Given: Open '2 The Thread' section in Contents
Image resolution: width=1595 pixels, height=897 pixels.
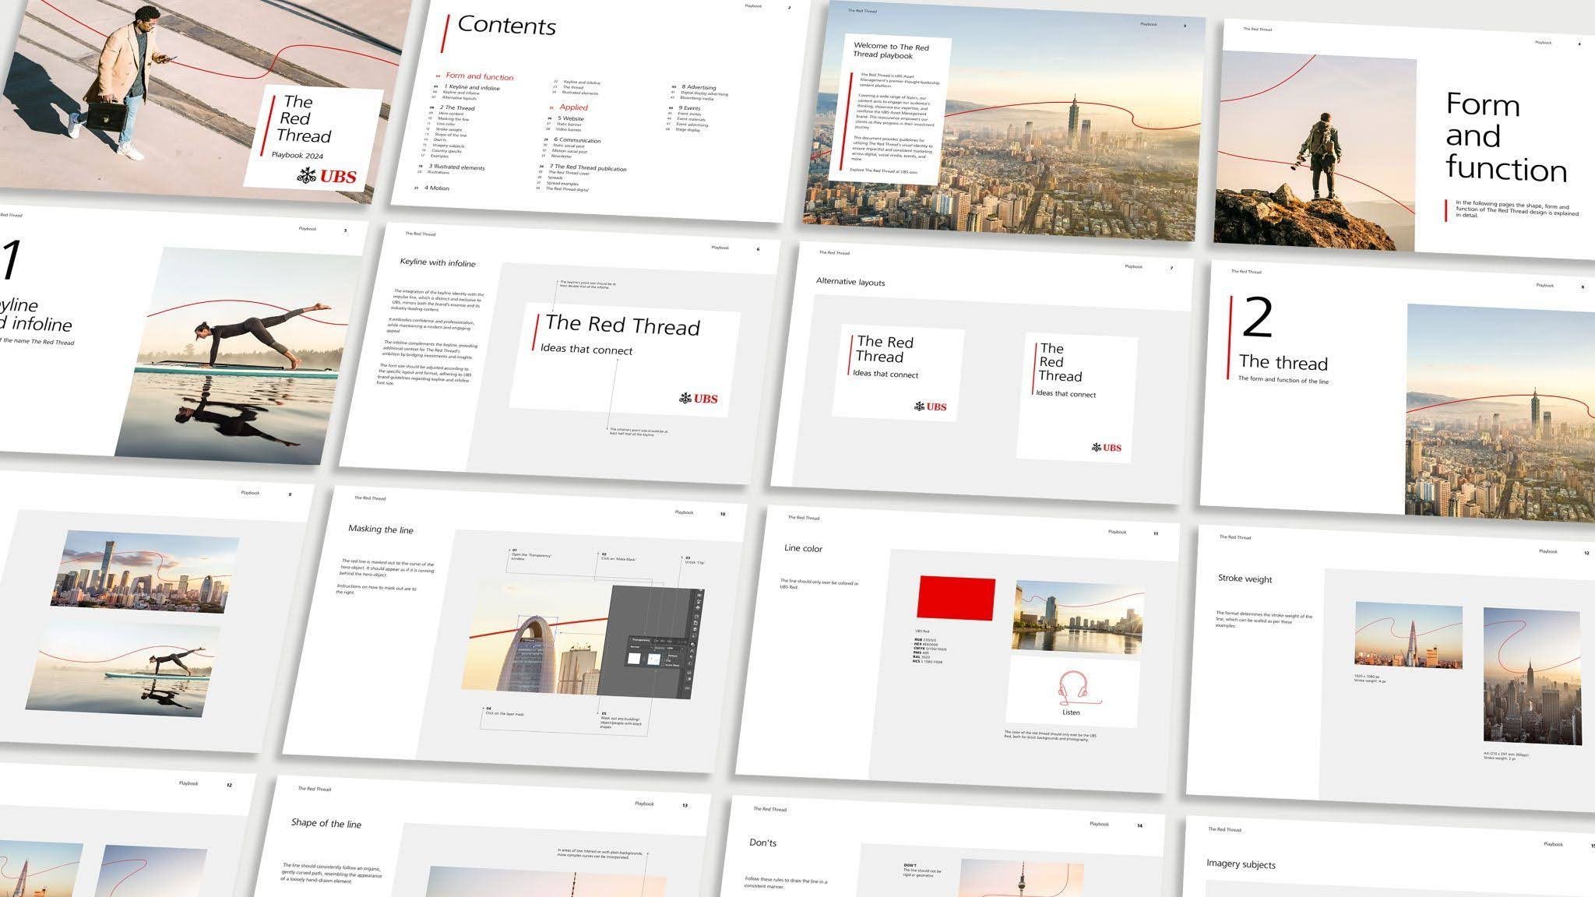Looking at the screenshot, I should [x=457, y=108].
